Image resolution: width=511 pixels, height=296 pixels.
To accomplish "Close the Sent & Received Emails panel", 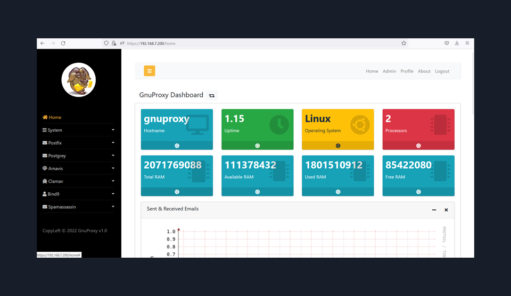I will tap(446, 210).
